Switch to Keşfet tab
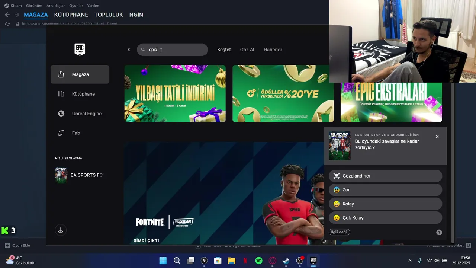 pos(224,50)
